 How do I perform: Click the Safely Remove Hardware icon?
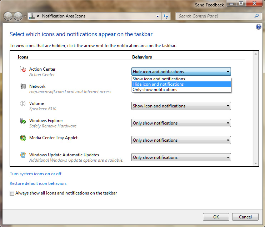[23, 121]
